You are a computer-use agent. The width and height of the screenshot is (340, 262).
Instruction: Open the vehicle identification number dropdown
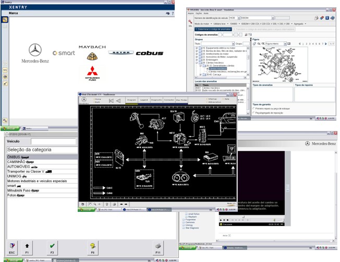[273, 18]
